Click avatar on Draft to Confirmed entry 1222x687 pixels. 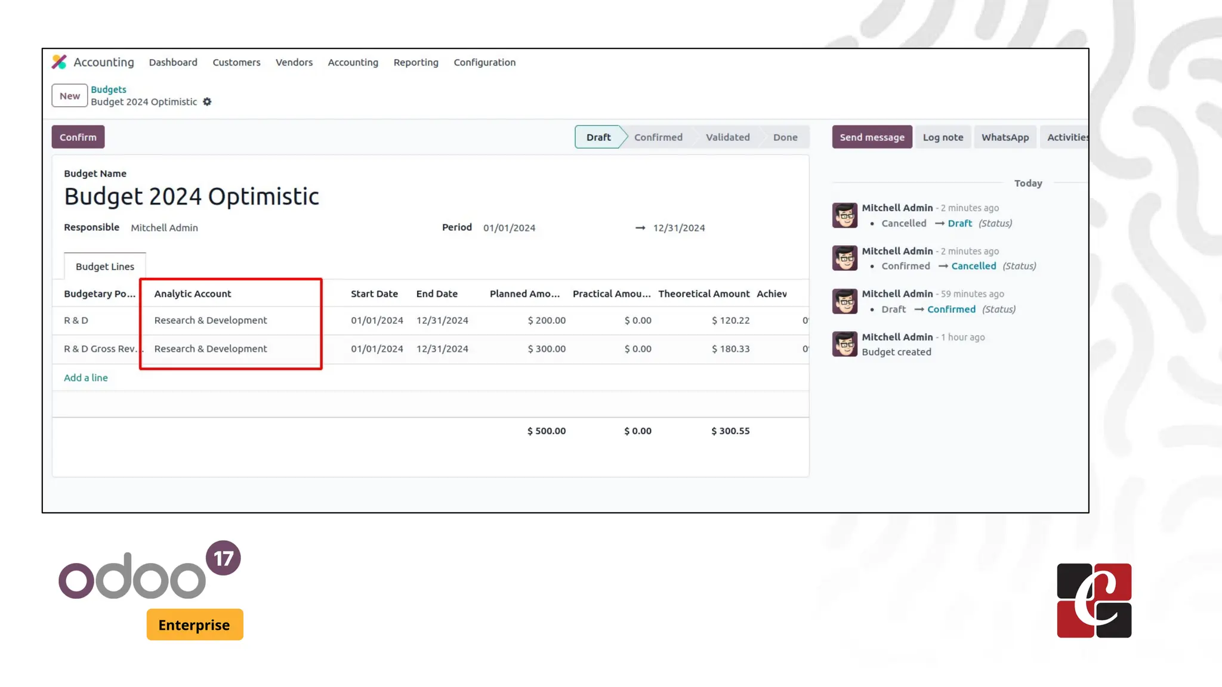pyautogui.click(x=844, y=301)
